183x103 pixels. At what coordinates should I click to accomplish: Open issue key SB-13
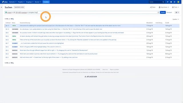pyautogui.click(x=7, y=29)
